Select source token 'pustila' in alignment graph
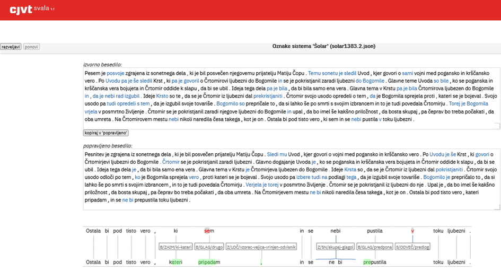Image resolution: width=501 pixels, height=271 pixels. (x=375, y=231)
